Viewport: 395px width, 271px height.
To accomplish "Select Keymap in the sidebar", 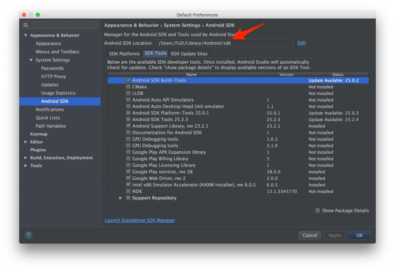I will pyautogui.click(x=39, y=134).
